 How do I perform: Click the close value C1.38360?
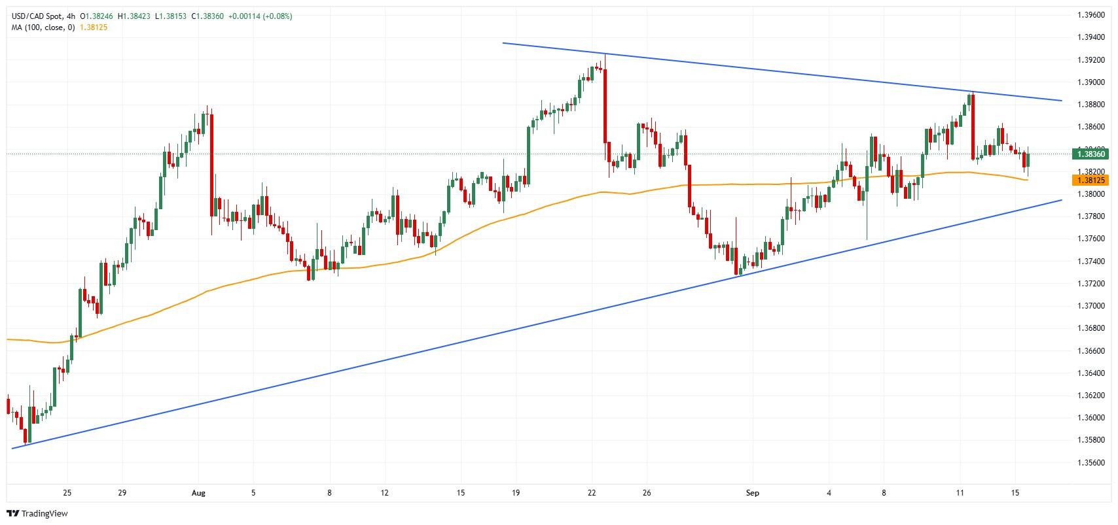click(x=207, y=16)
